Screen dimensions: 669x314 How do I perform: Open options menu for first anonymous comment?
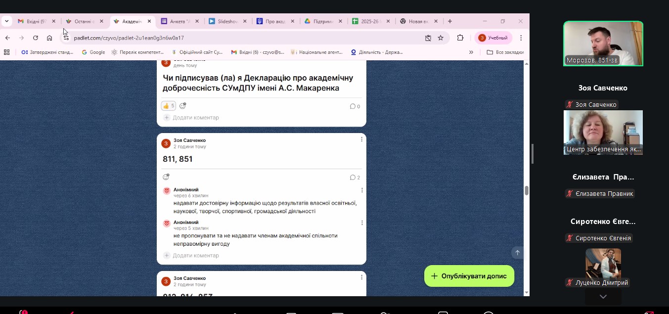[361, 190]
